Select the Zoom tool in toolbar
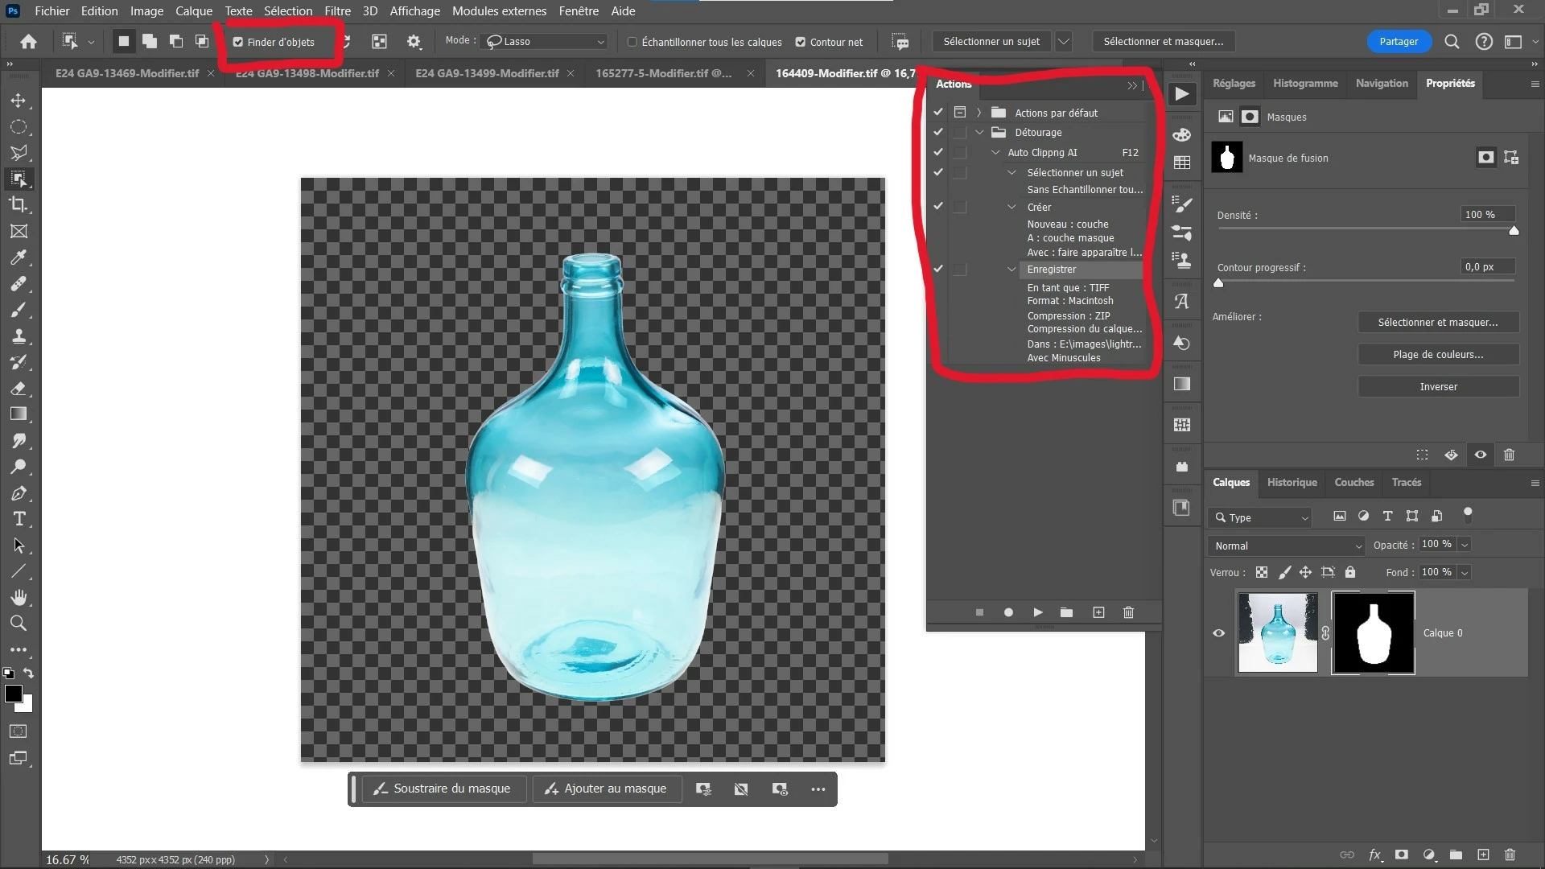 [19, 624]
